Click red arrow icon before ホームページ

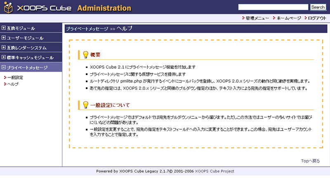(274, 18)
